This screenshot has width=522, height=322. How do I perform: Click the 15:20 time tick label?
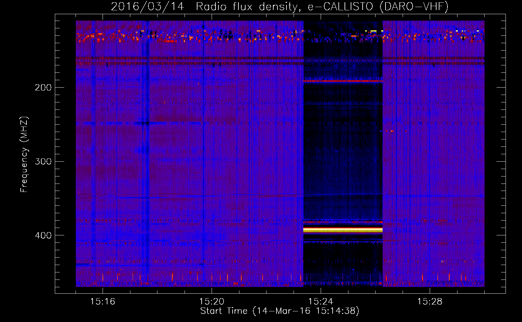(x=212, y=302)
